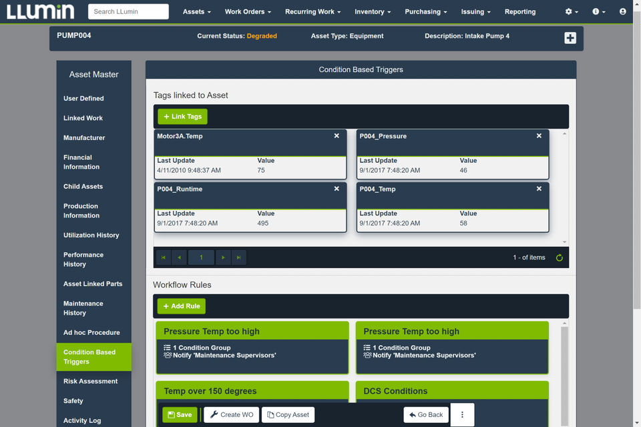The image size is (641, 427).
Task: Open the second Pressure Temp too high rule
Action: [452, 348]
